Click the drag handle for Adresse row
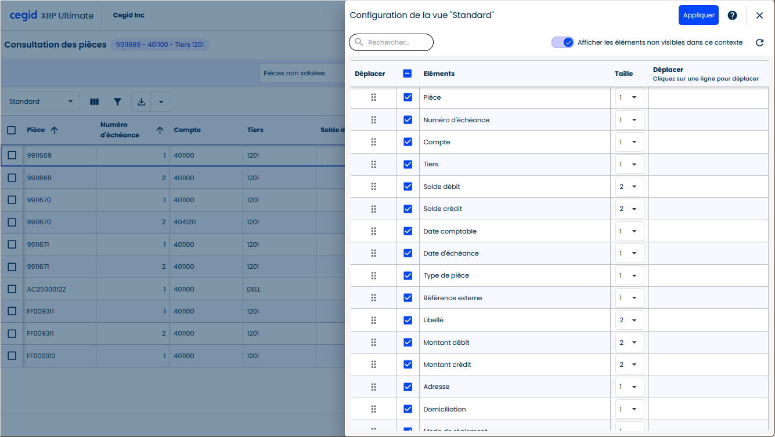The height and width of the screenshot is (437, 775). tap(373, 387)
